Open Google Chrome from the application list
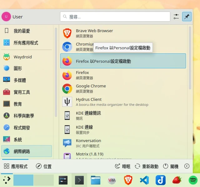200x187 pixels. (91, 88)
